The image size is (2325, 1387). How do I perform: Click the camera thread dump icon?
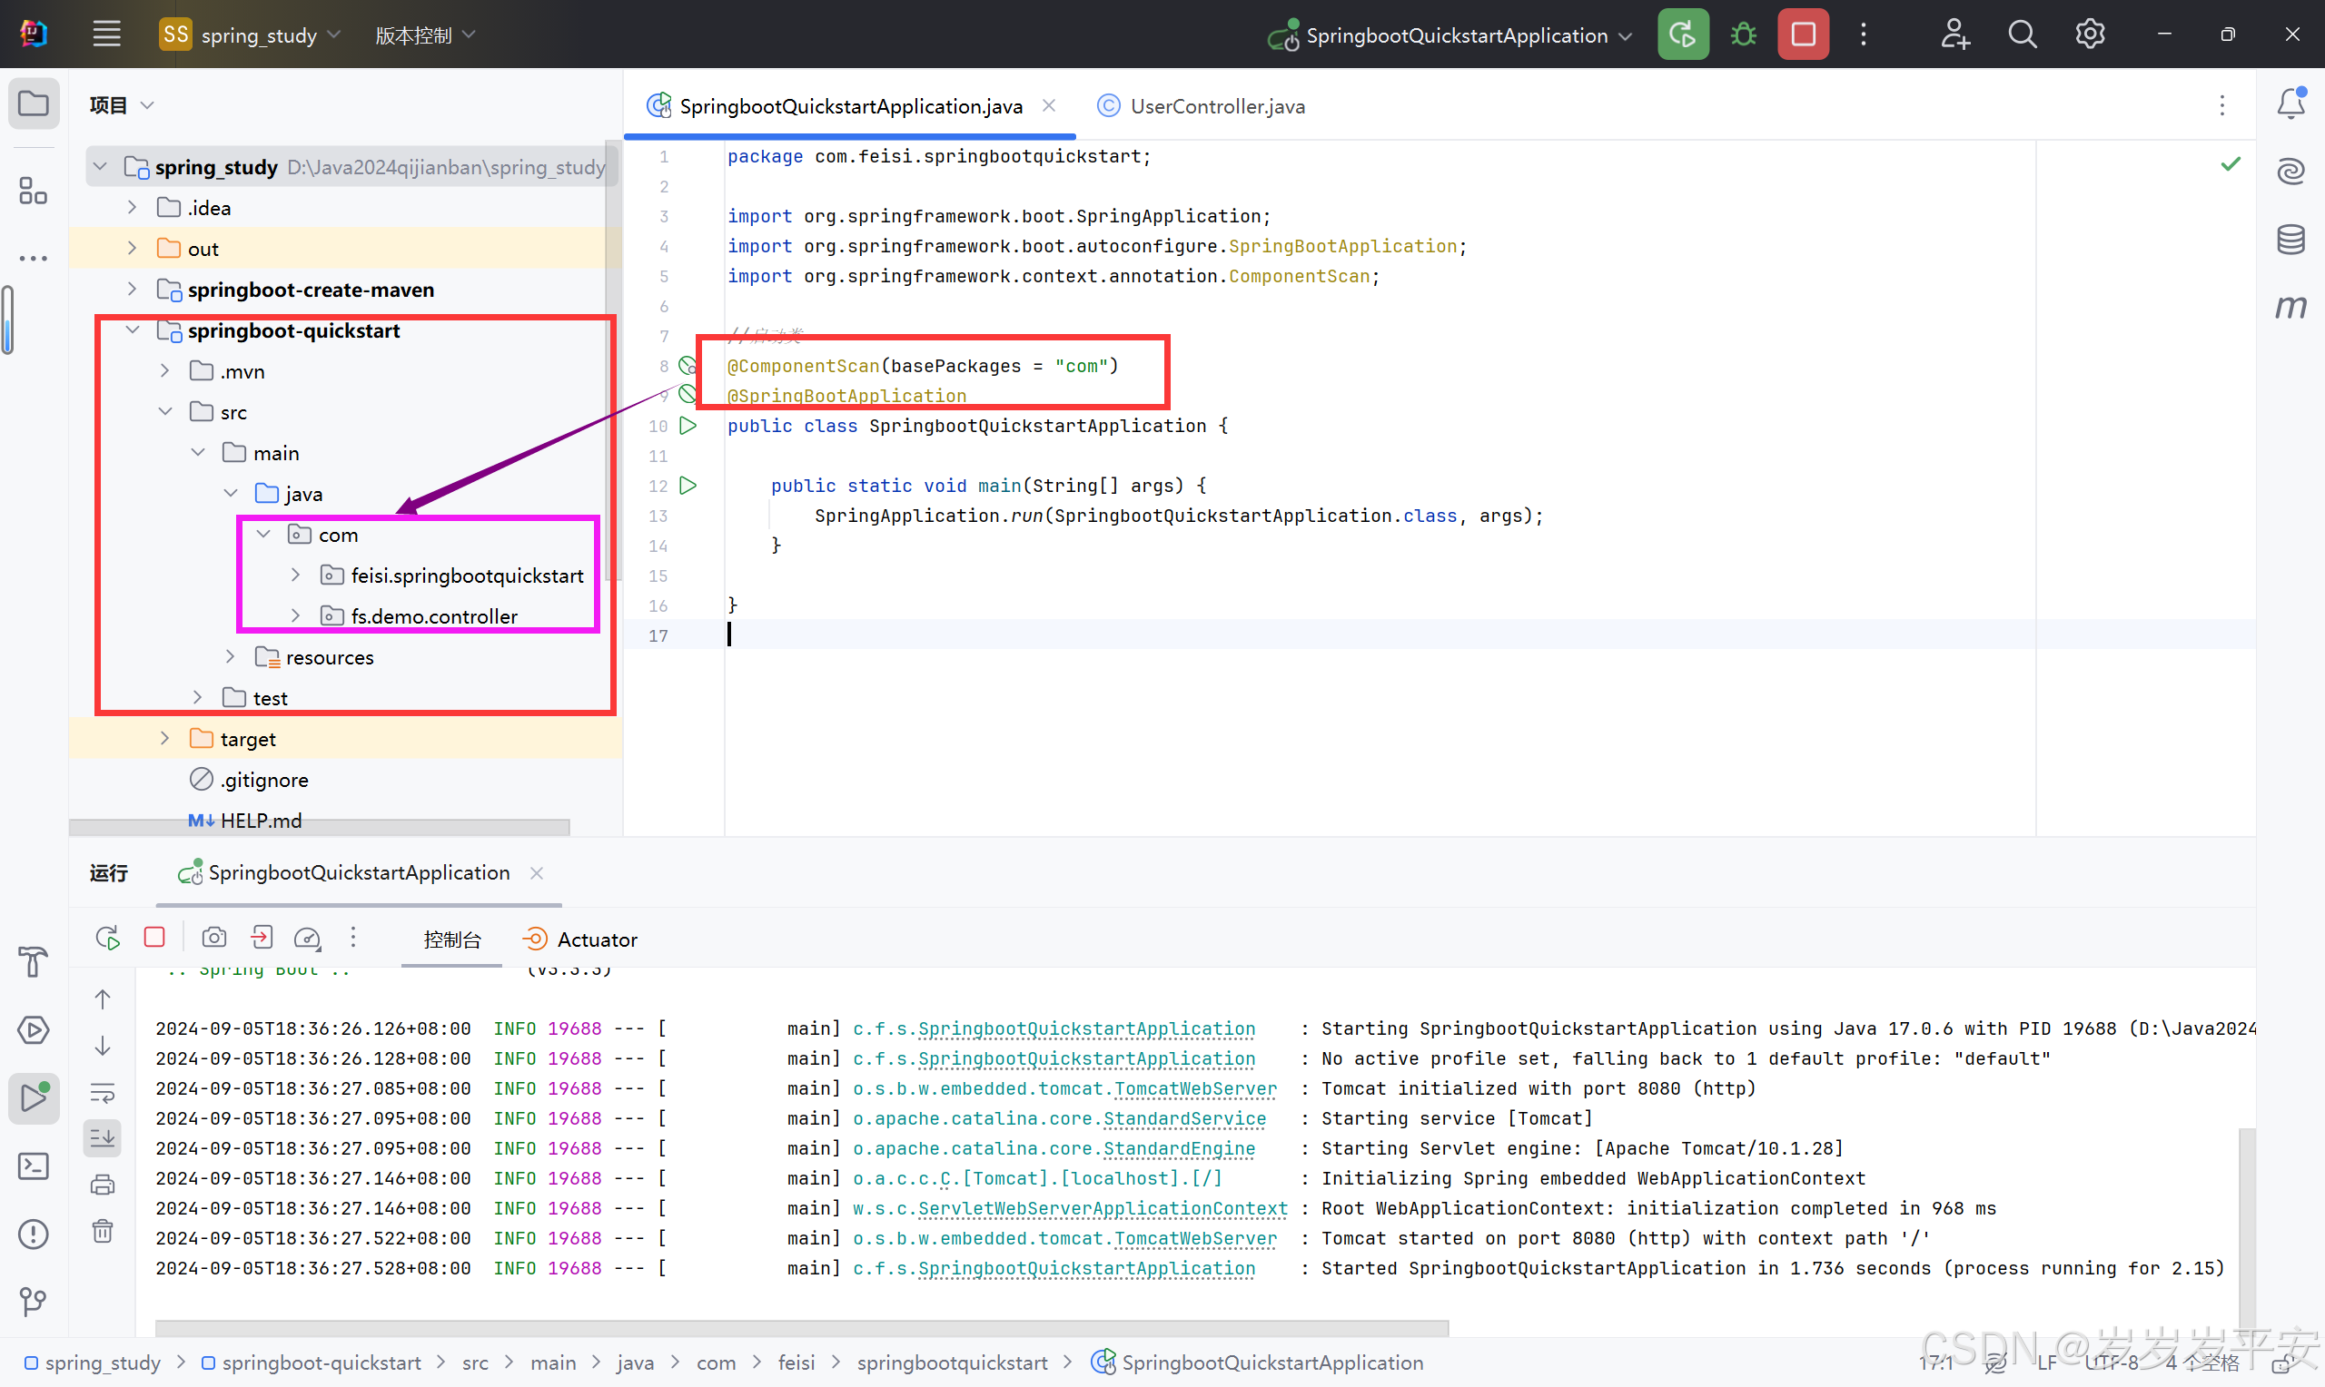point(214,939)
